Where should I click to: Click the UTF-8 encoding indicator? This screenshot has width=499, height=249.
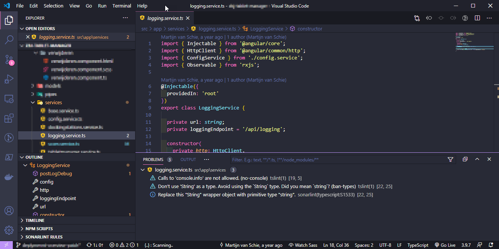pos(385,245)
